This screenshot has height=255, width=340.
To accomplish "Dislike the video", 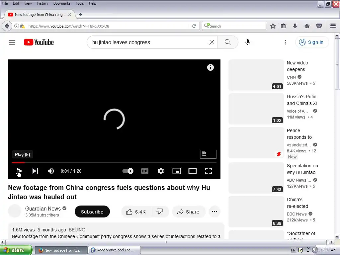I will click(160, 212).
